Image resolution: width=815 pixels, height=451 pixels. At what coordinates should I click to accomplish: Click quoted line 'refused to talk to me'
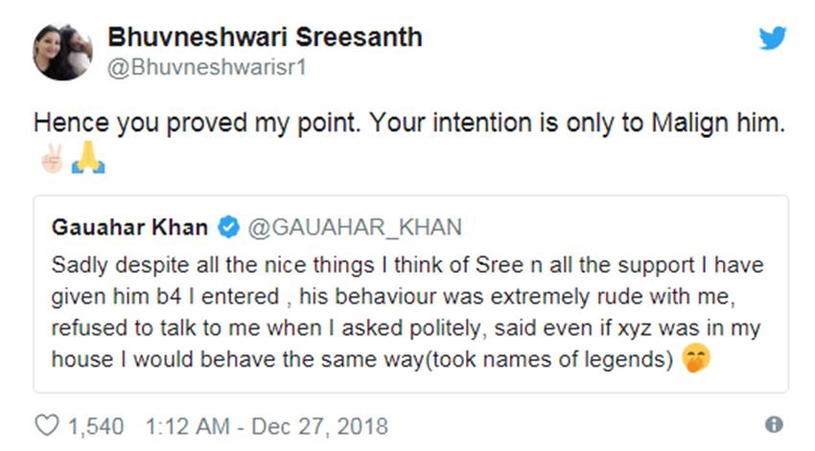pyautogui.click(x=406, y=328)
